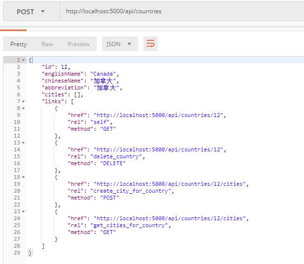The image size is (304, 264).
Task: Switch to Pretty view tab
Action: coord(18,44)
